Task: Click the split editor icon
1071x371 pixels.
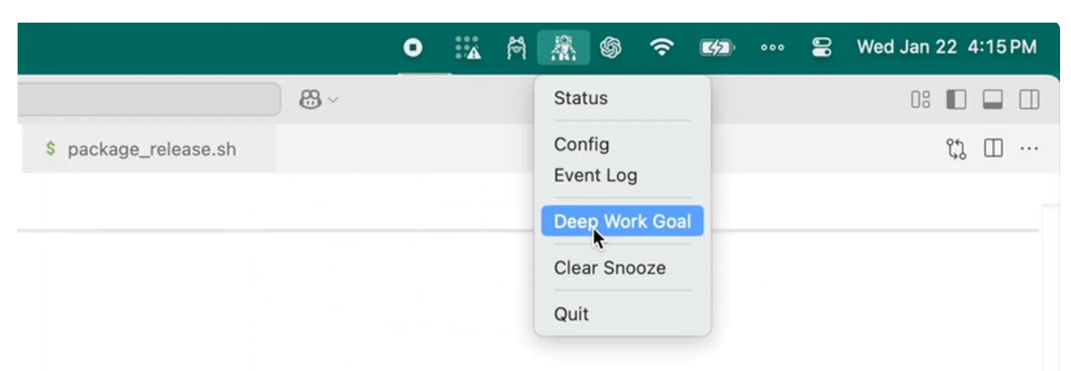Action: [x=993, y=149]
